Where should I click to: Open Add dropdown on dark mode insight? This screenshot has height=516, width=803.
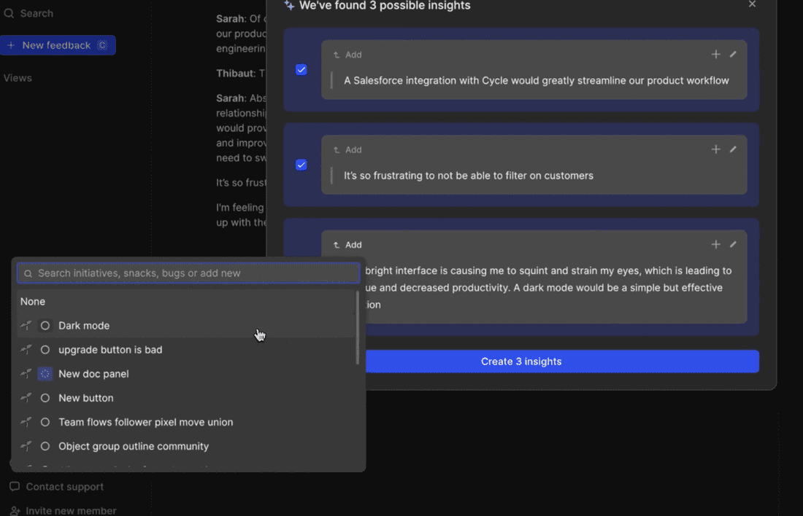point(347,245)
